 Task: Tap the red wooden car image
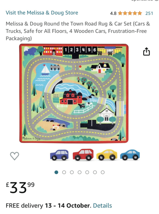(83, 154)
